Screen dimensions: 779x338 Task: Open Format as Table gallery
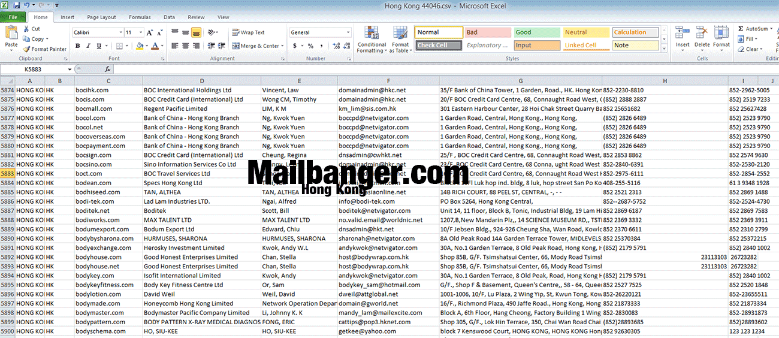(400, 40)
